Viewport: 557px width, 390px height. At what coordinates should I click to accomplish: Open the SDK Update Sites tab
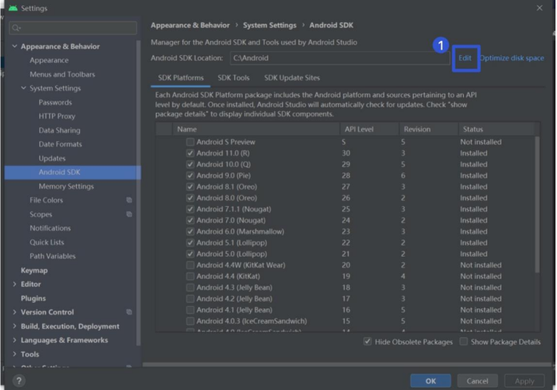[x=292, y=78]
